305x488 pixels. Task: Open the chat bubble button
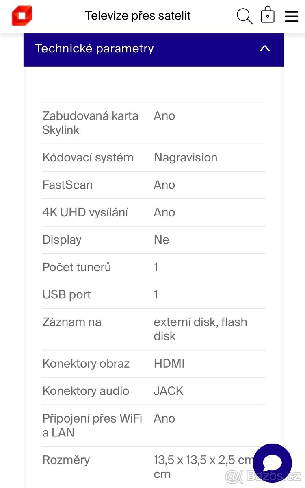click(273, 463)
